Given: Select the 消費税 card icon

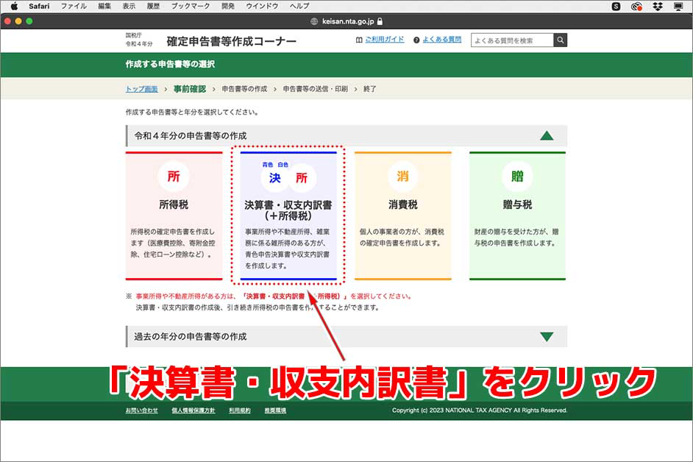Looking at the screenshot, I should (402, 175).
